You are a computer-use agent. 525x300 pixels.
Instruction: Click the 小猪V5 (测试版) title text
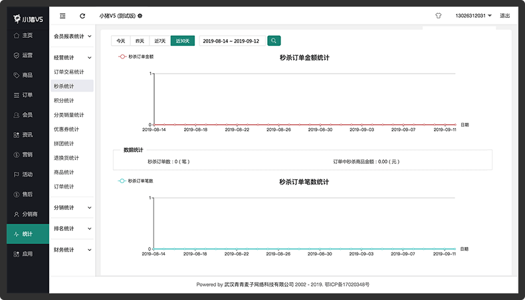click(x=117, y=16)
